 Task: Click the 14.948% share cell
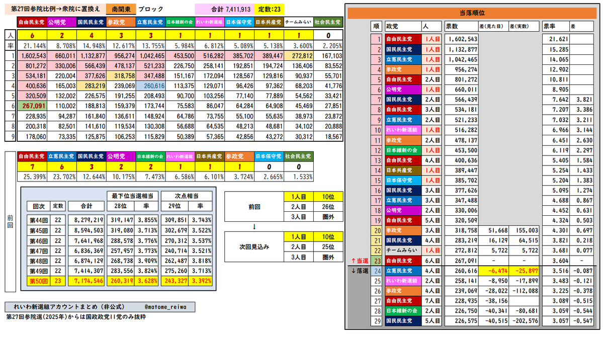point(91,46)
